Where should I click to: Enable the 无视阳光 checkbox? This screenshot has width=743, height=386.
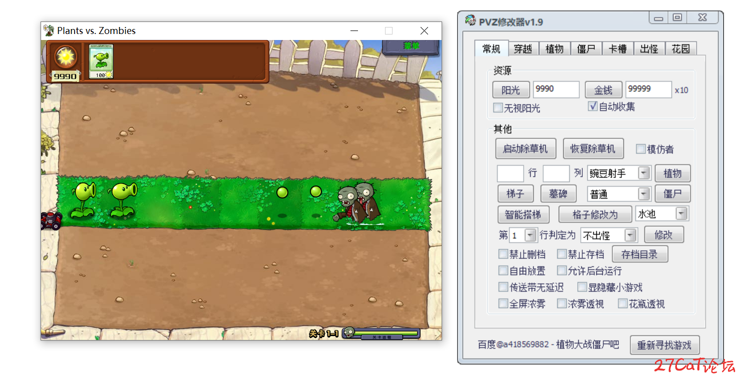pos(498,107)
